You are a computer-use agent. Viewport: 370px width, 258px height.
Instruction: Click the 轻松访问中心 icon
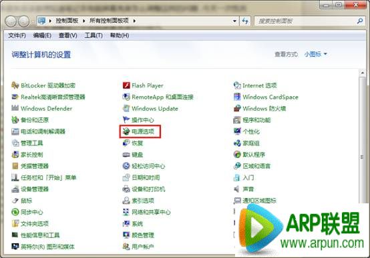point(126,166)
